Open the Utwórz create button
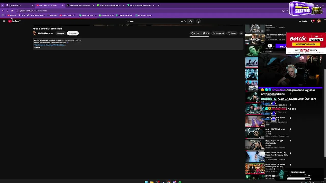This screenshot has width=326, height=183. (303, 21)
